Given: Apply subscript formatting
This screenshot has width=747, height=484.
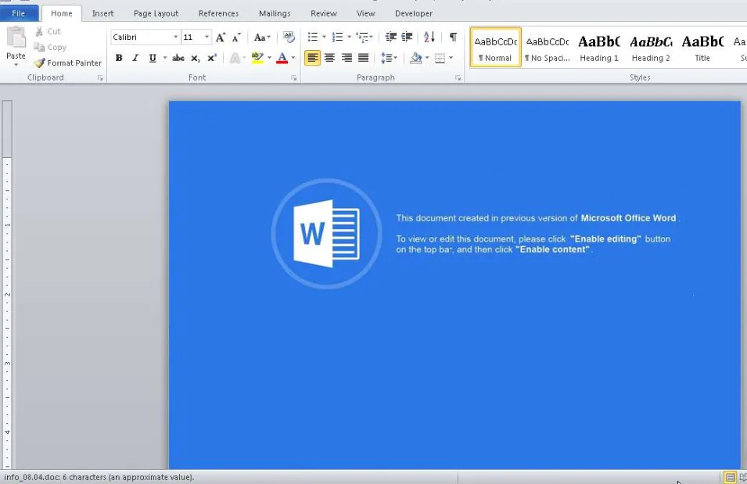Looking at the screenshot, I should pyautogui.click(x=196, y=58).
